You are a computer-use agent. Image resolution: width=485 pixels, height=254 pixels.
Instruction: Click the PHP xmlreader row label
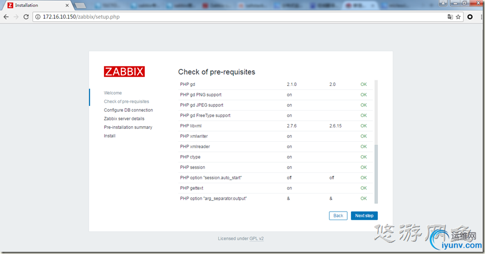(x=195, y=147)
